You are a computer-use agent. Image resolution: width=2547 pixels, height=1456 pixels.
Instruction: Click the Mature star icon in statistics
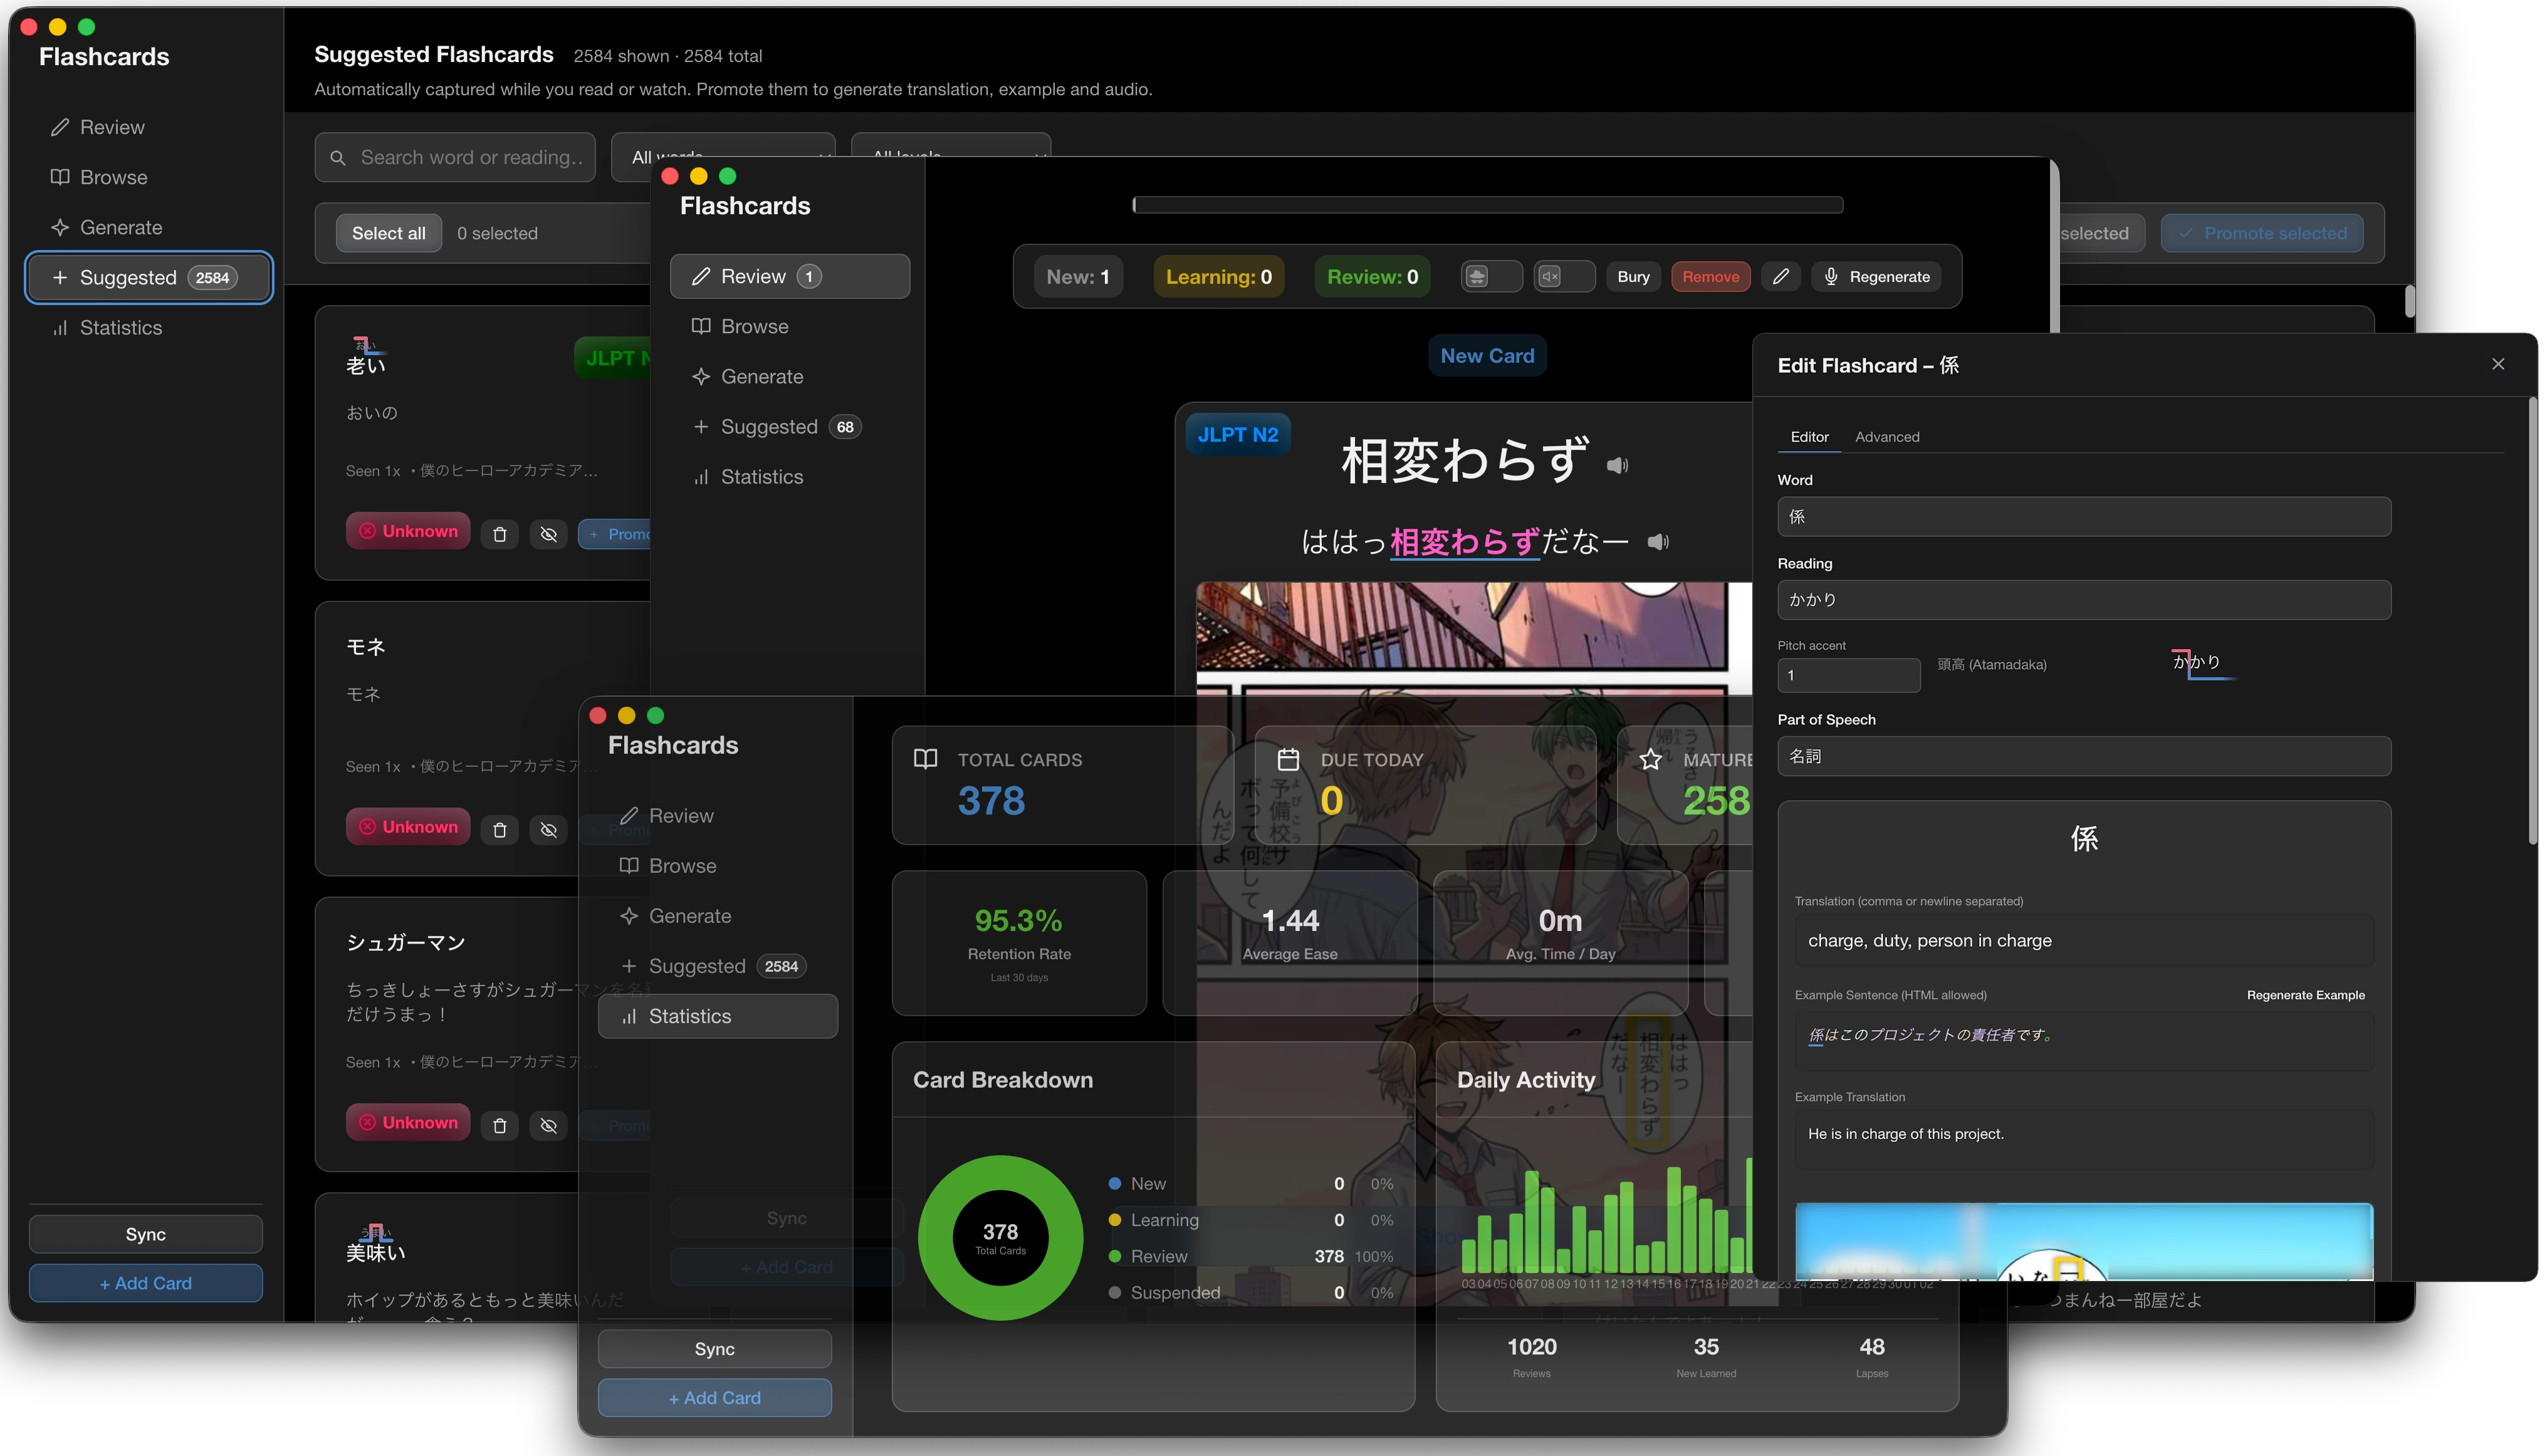coord(1651,759)
